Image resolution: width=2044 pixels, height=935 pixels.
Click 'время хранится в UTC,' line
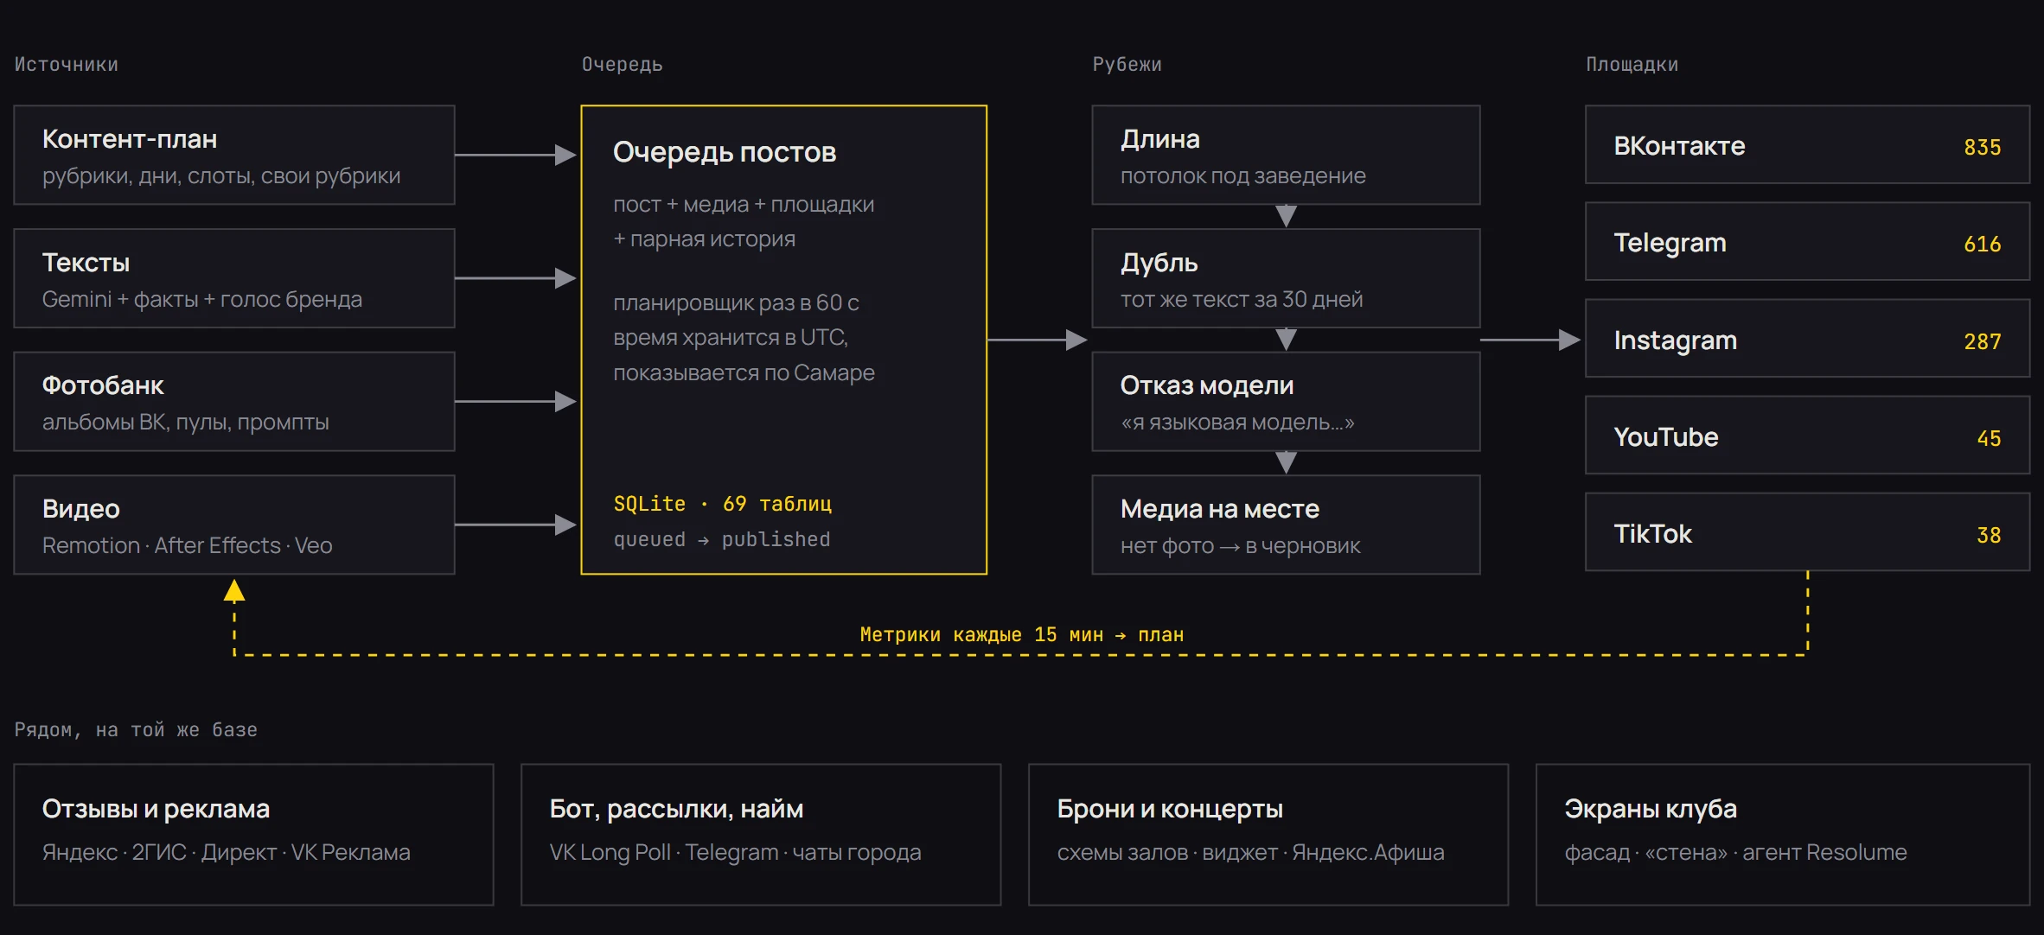pos(731,338)
